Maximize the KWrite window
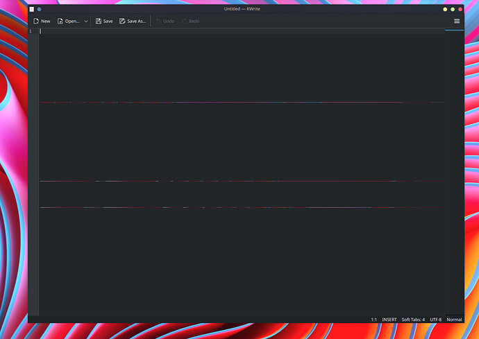This screenshot has height=339, width=479. [x=453, y=9]
